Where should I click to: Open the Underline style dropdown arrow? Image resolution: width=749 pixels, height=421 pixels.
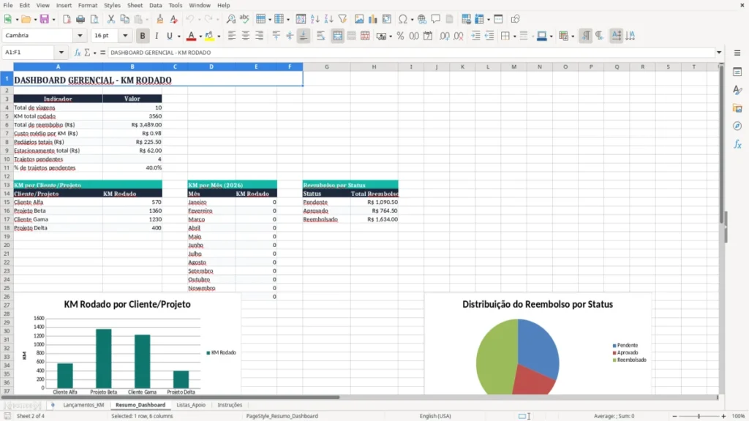pos(178,37)
